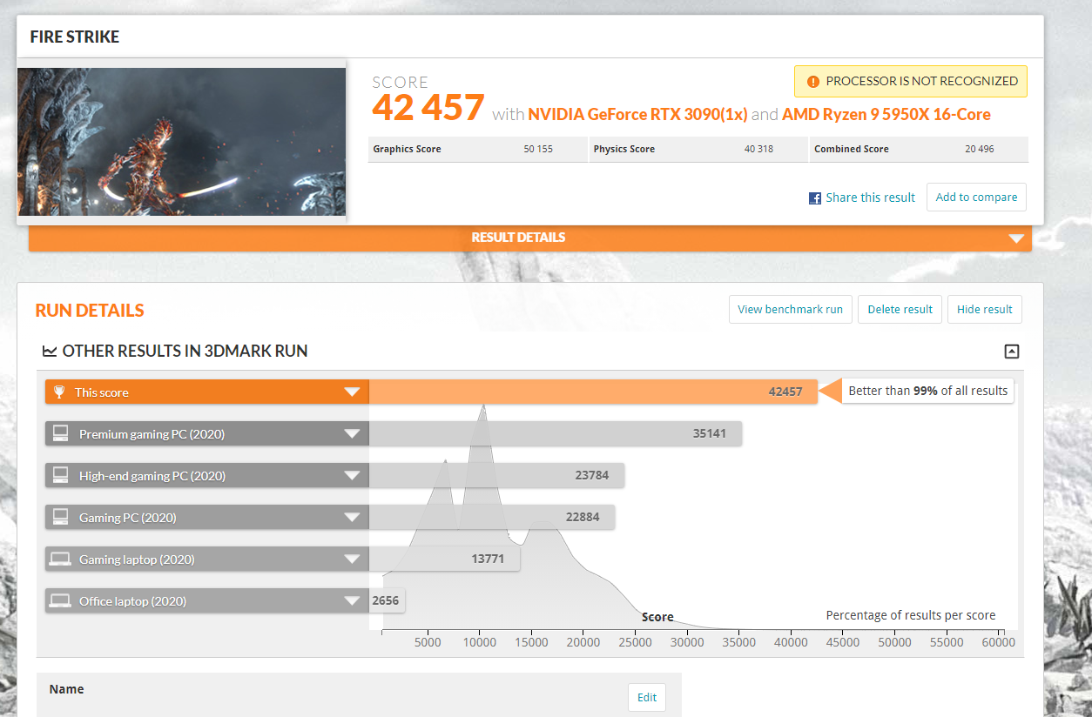Open the High-end gaming PC (2020) dropdown arrow

tap(352, 476)
